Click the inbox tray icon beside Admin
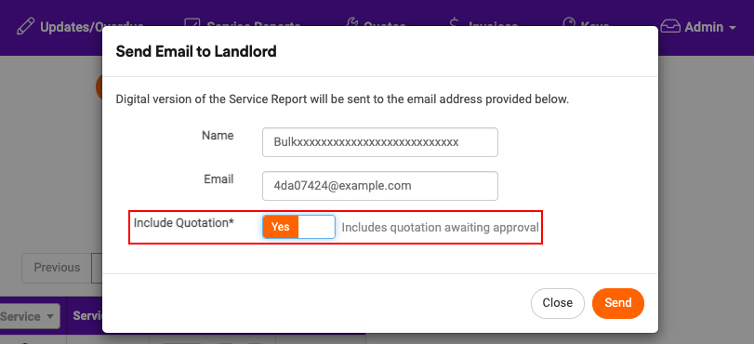Viewport: 754px width, 344px height. [670, 27]
